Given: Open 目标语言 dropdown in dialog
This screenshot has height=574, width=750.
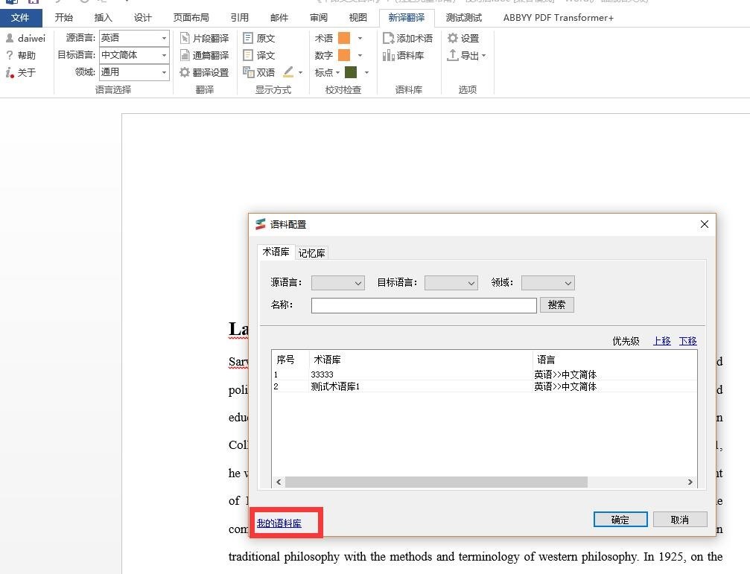Looking at the screenshot, I should (451, 283).
